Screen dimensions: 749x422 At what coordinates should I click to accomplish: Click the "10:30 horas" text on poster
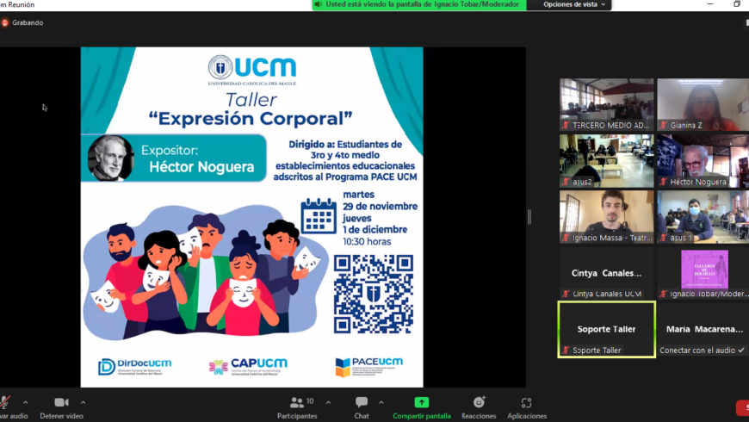367,242
